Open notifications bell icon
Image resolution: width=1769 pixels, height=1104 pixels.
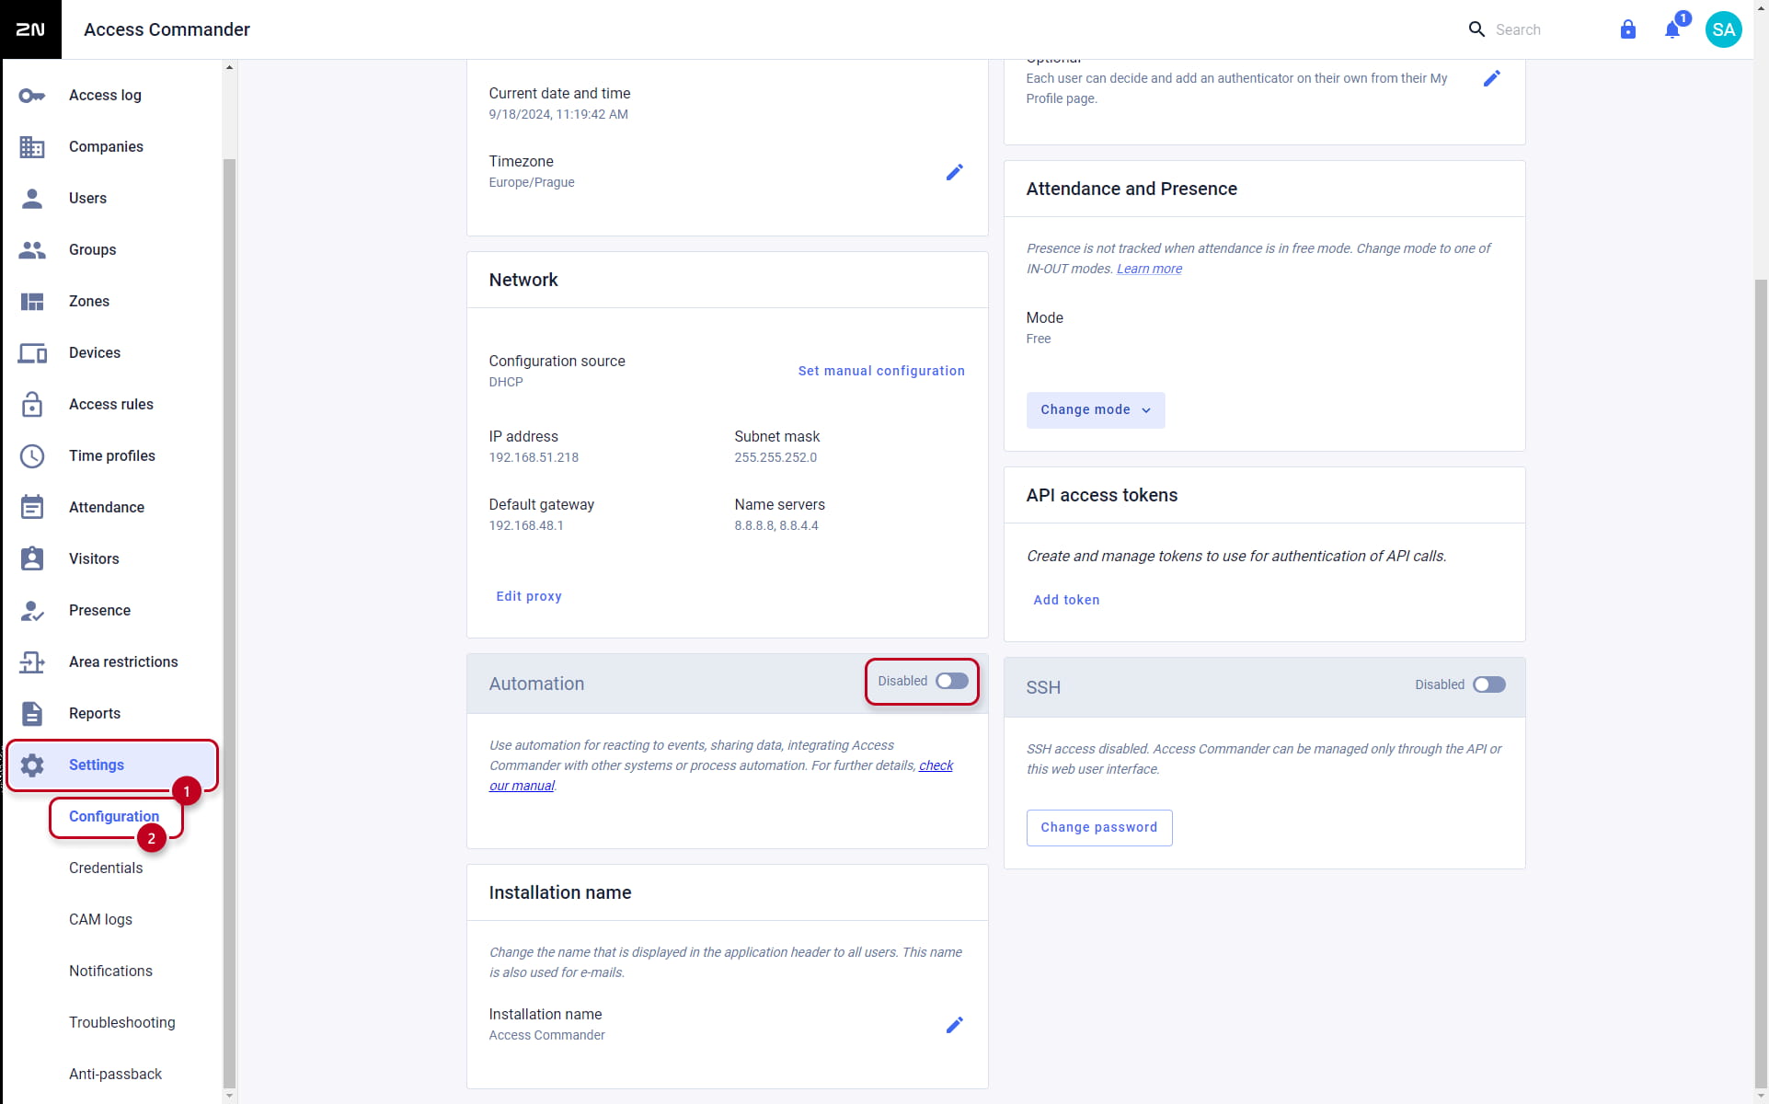1672,29
